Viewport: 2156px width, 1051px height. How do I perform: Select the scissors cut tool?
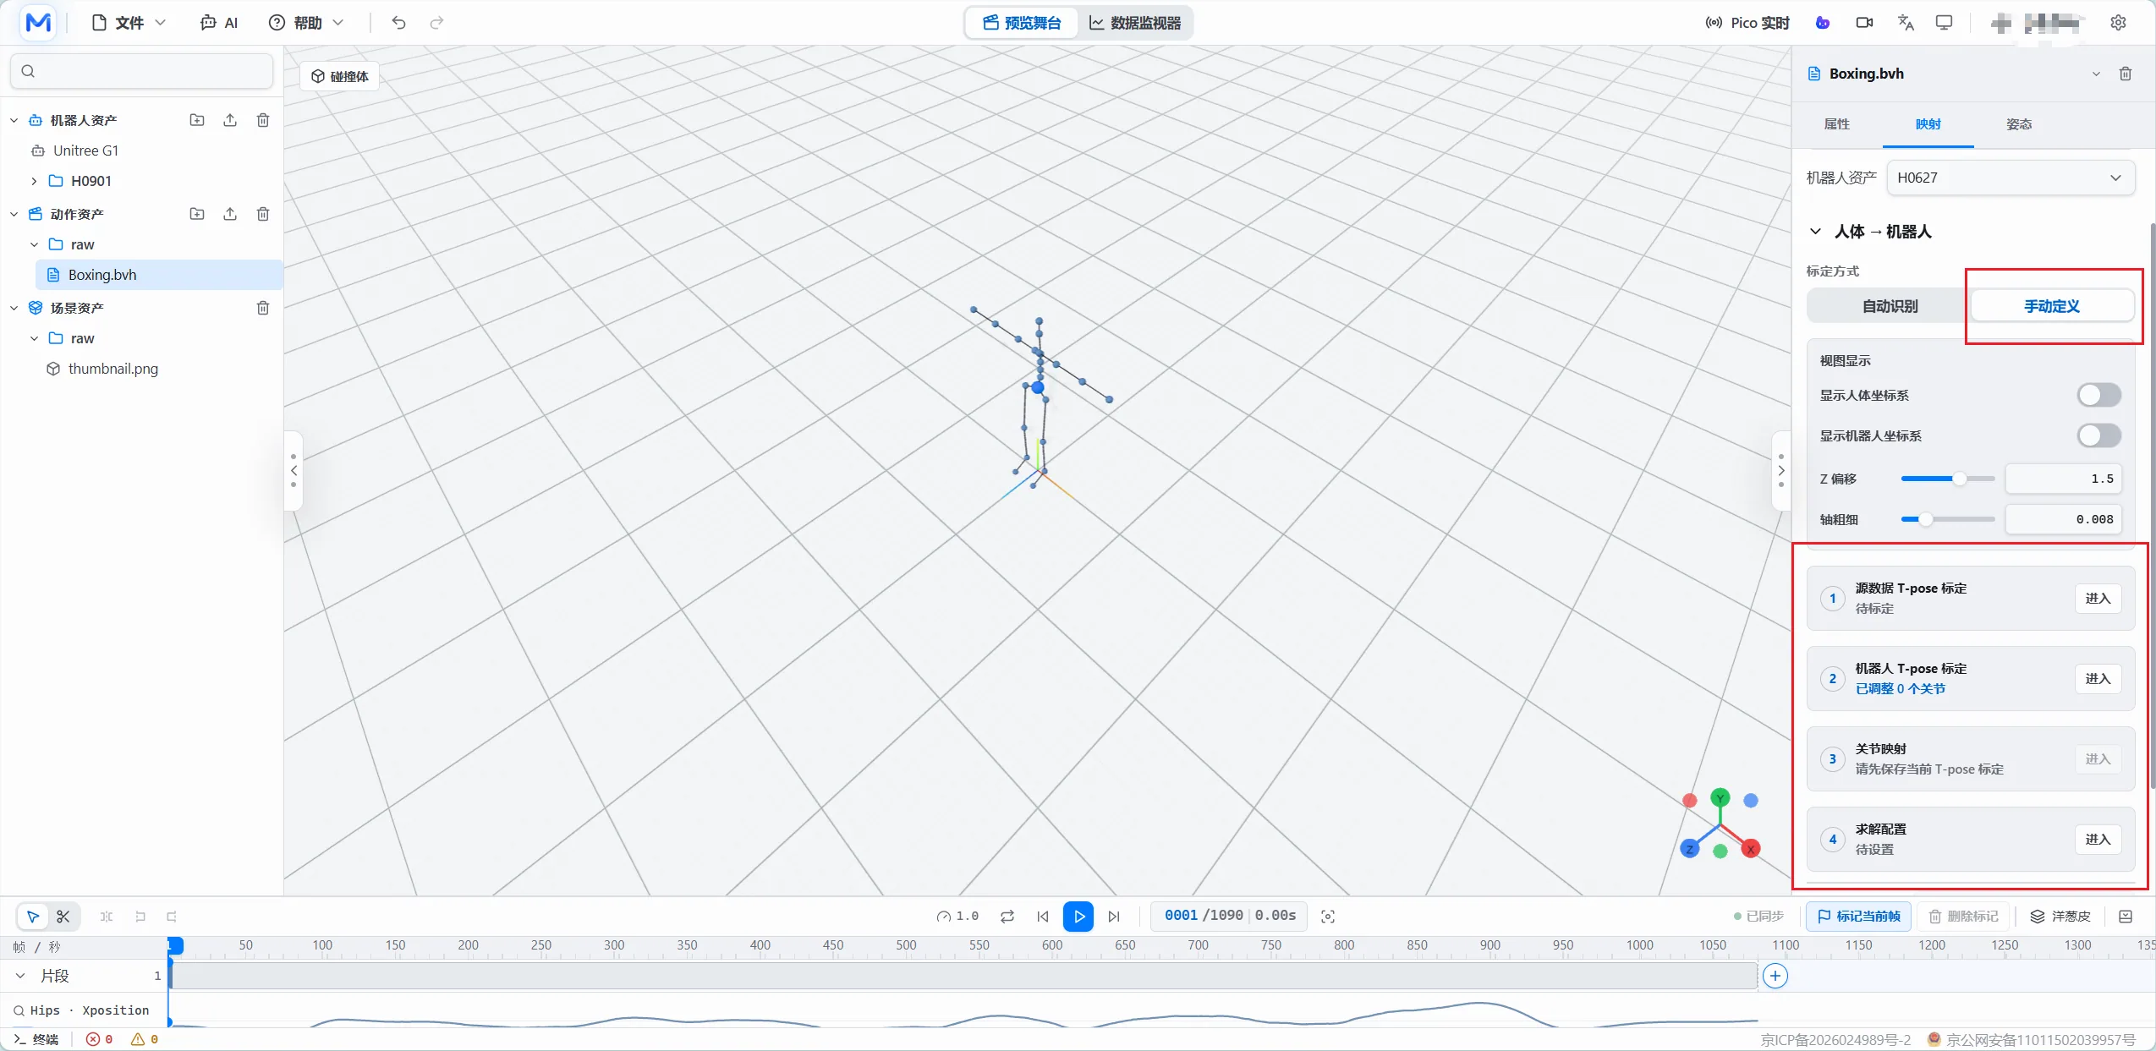[x=63, y=917]
